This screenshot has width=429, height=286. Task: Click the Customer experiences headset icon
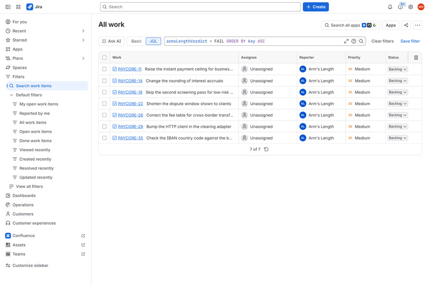coord(8,223)
